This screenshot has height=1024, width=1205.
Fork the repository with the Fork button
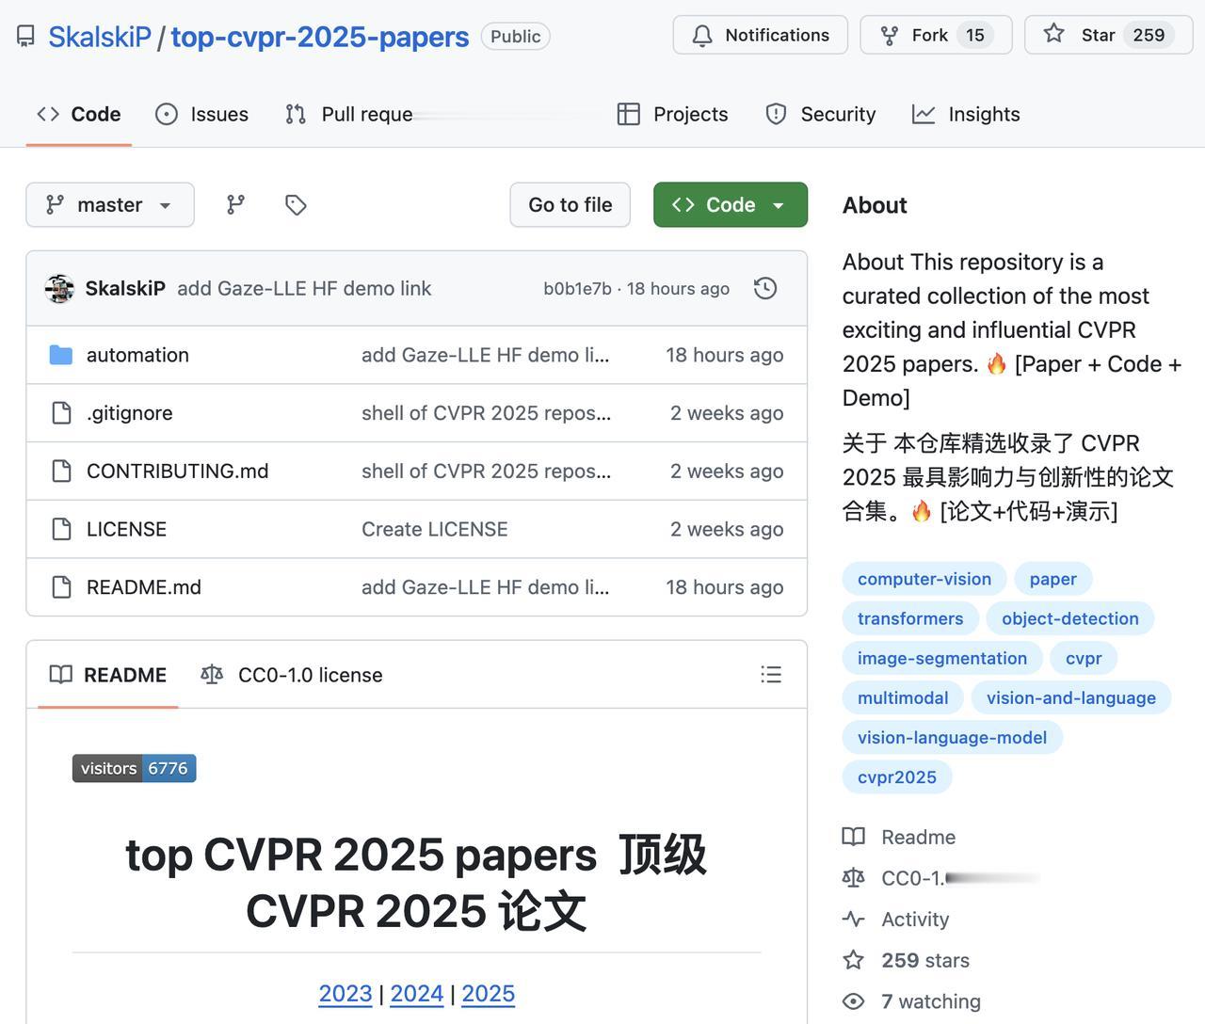[936, 35]
